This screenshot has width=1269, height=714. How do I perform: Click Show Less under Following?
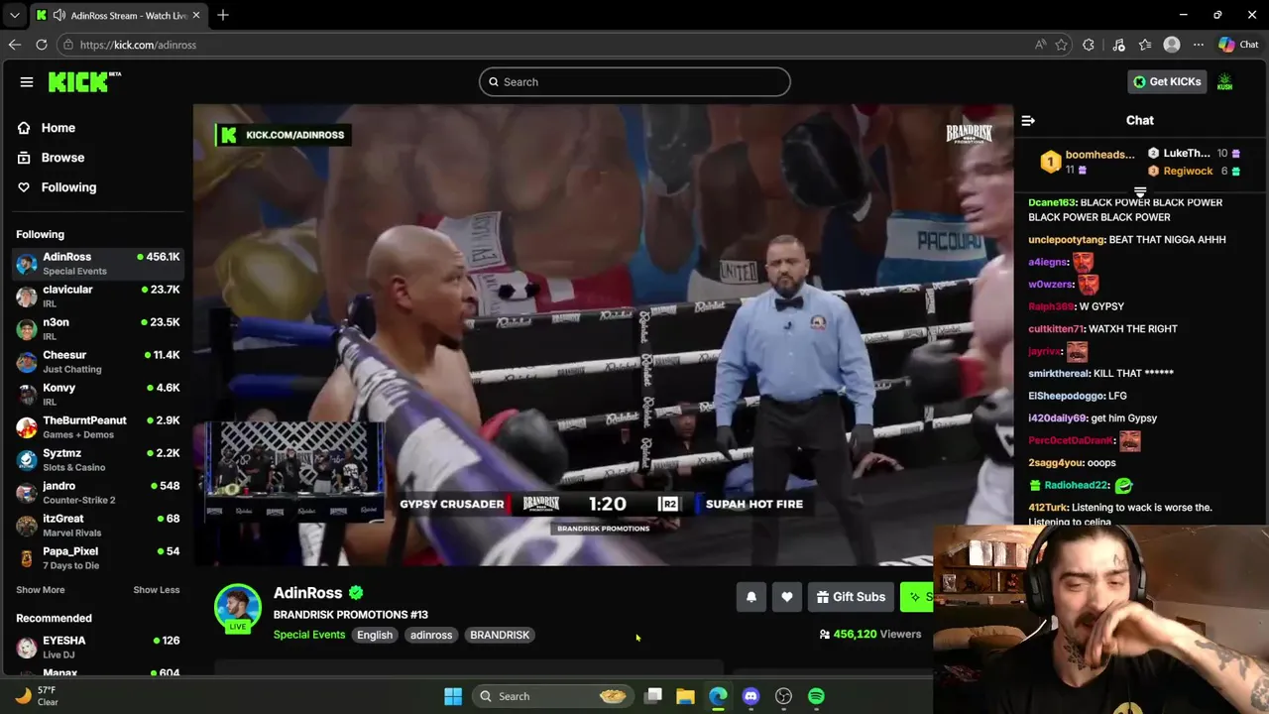point(157,590)
